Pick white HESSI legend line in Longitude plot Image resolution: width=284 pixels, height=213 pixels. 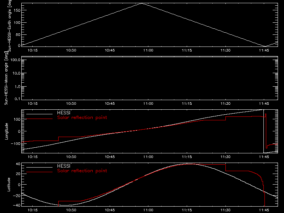click(39, 114)
